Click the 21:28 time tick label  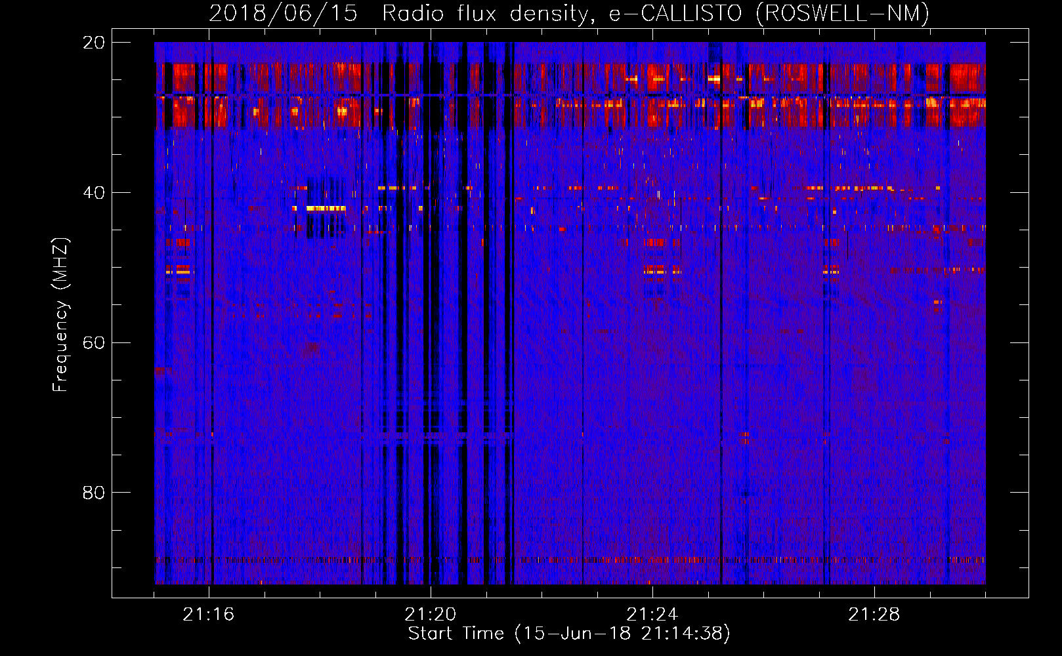pos(874,615)
